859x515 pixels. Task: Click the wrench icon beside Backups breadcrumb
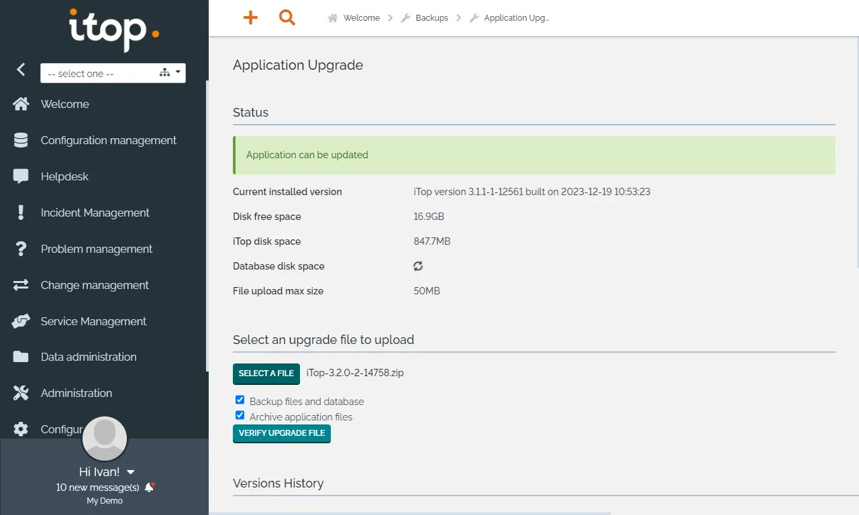[405, 18]
